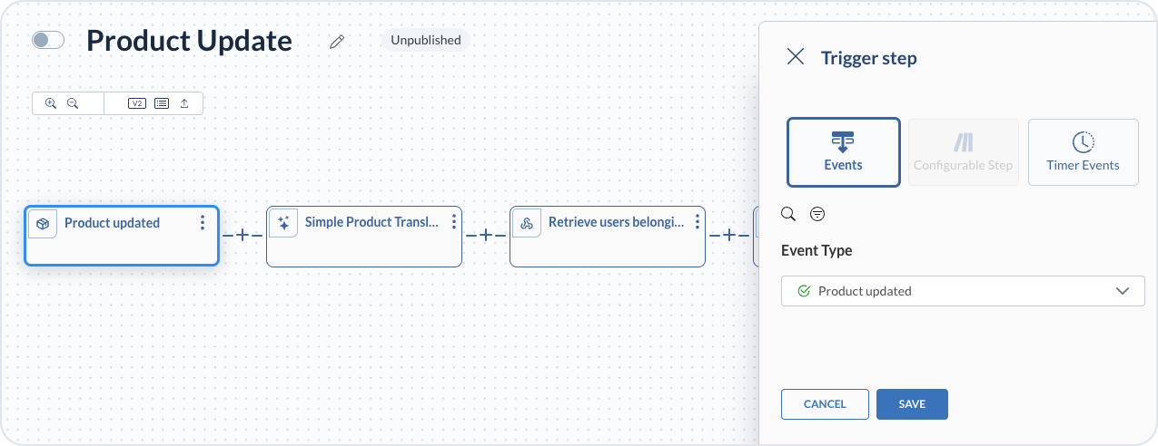Screen dimensions: 1158x446
Task: Click the V2 version icon
Action: tap(136, 103)
